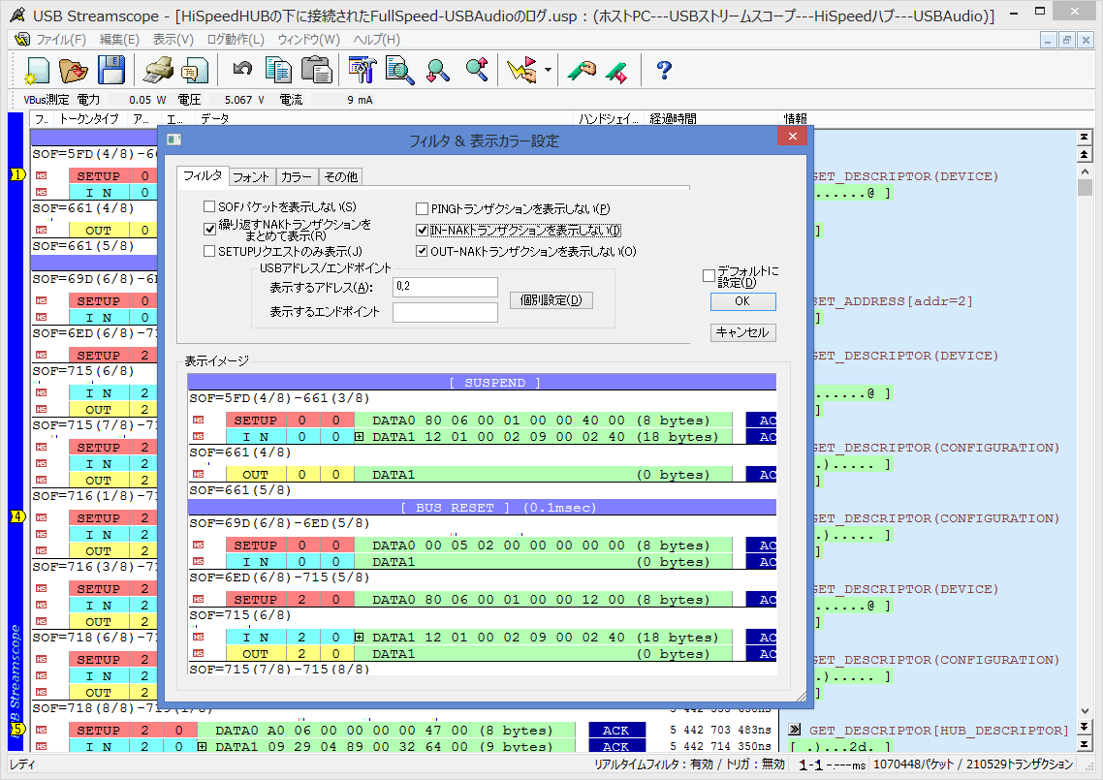Click the settings hammer-and-wrench toolbar icon
Image resolution: width=1103 pixels, height=780 pixels.
[x=362, y=71]
